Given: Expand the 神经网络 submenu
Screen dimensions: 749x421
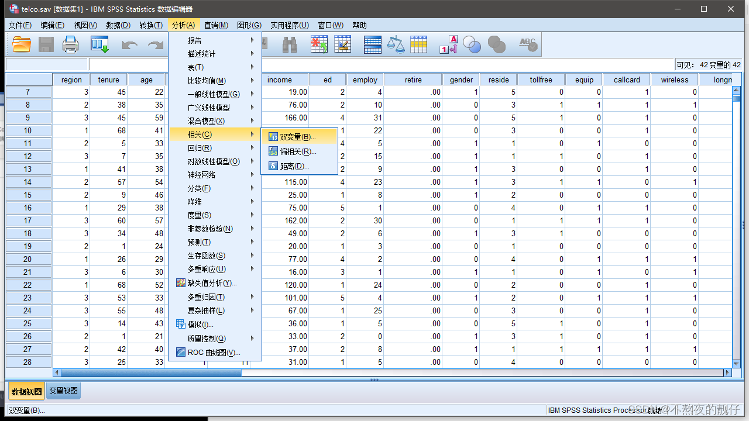Looking at the screenshot, I should click(x=215, y=175).
